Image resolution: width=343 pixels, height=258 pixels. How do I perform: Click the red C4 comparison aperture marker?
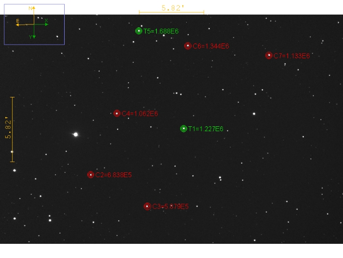tap(117, 114)
